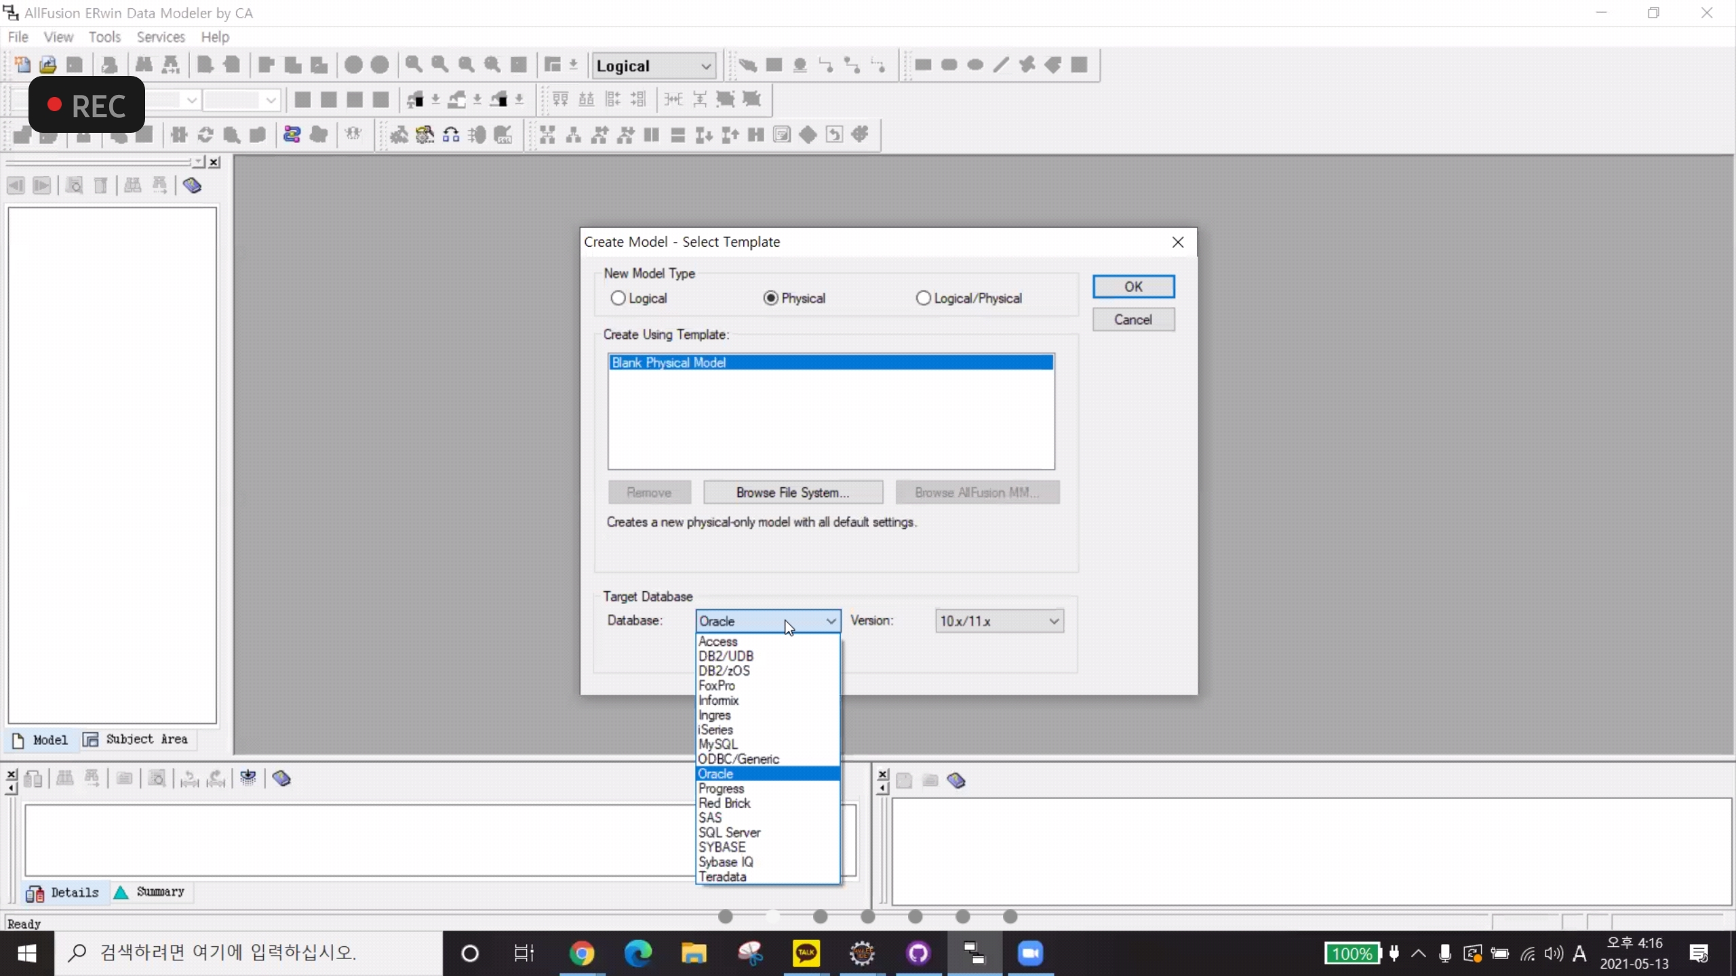Open the third line color arrow dropdown

click(x=519, y=100)
